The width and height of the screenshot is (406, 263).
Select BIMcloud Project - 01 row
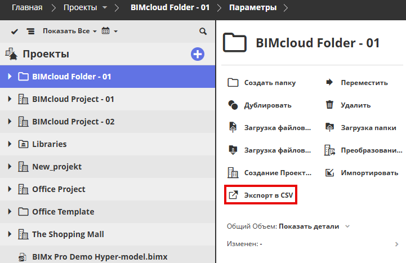tap(108, 99)
